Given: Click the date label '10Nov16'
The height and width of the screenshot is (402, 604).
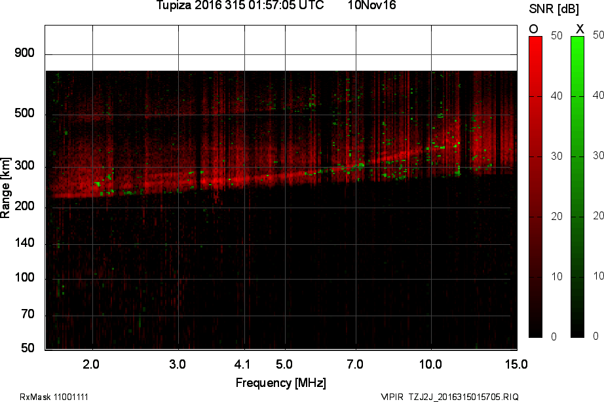Looking at the screenshot, I should [x=371, y=5].
